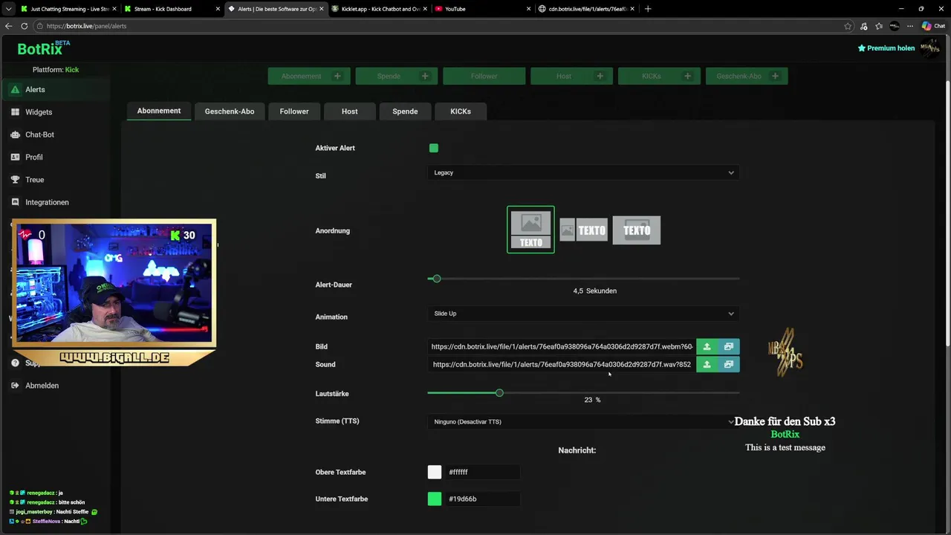Image resolution: width=951 pixels, height=535 pixels.
Task: Switch to the YouTube browser tab
Action: pos(480,9)
